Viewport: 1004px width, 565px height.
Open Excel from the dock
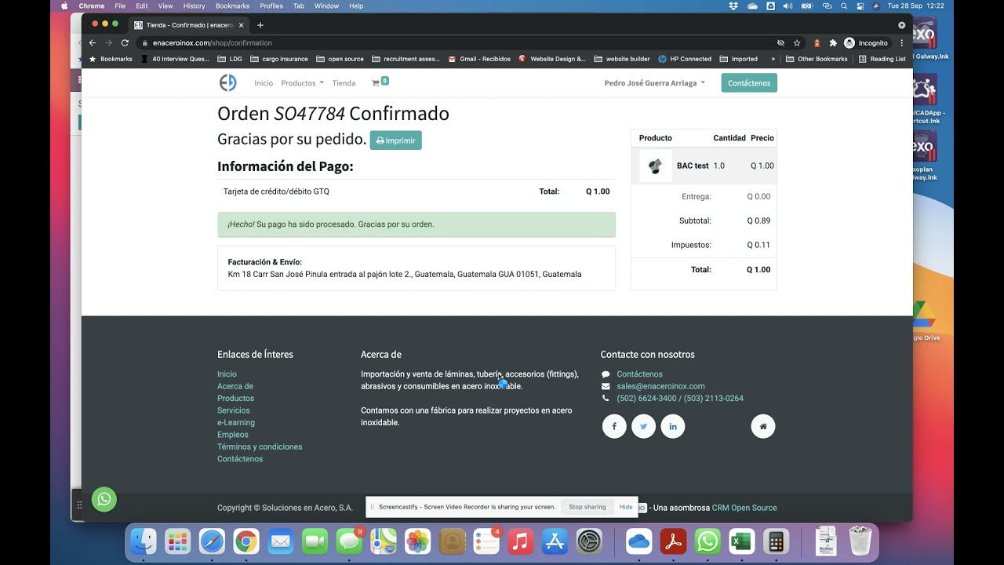coord(741,541)
